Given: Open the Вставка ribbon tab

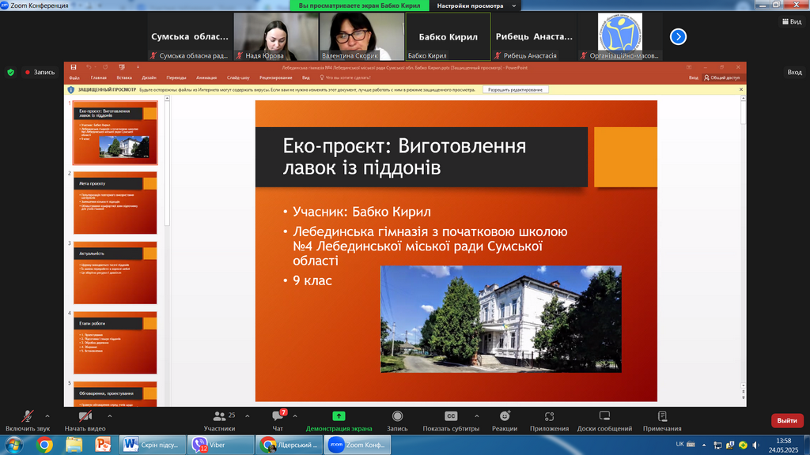Looking at the screenshot, I should click(124, 78).
